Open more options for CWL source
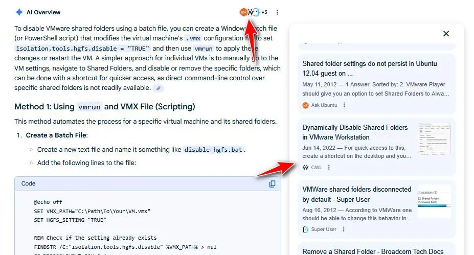 pos(329,167)
